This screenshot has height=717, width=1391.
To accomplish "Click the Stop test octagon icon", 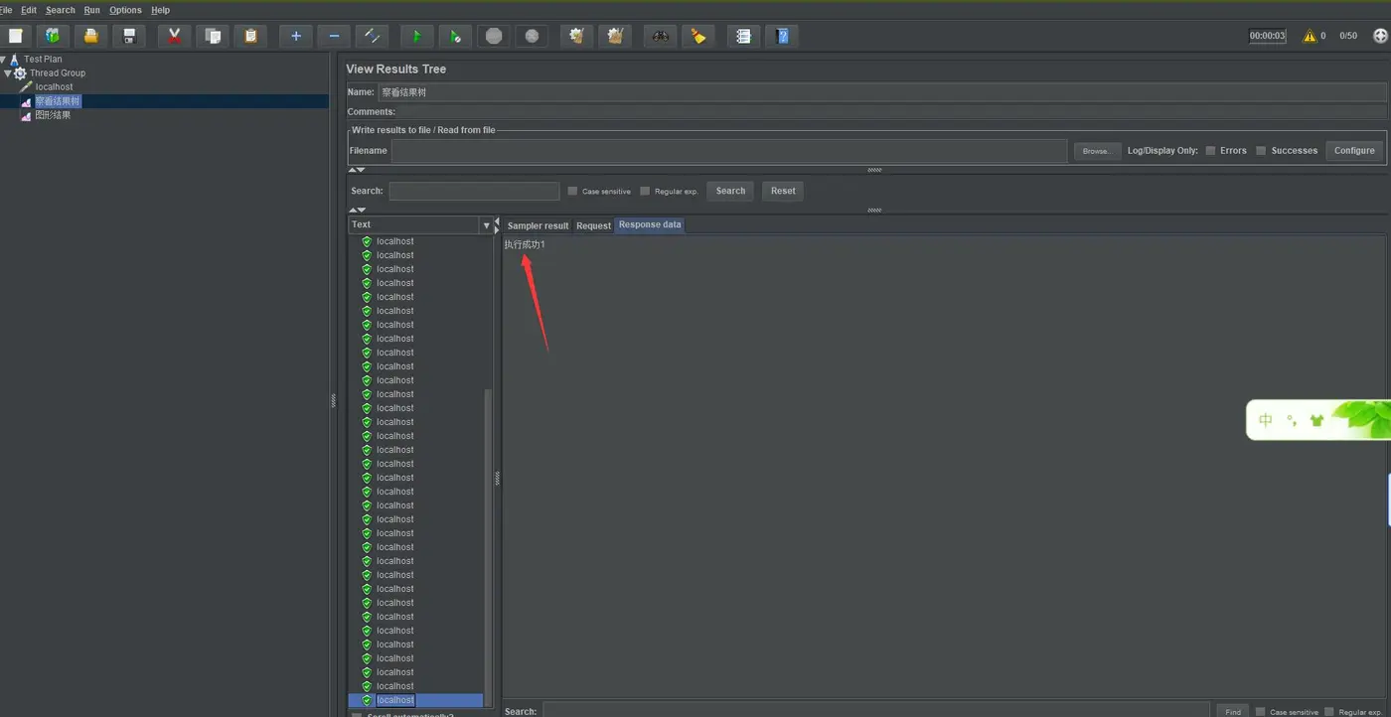I will pos(494,36).
